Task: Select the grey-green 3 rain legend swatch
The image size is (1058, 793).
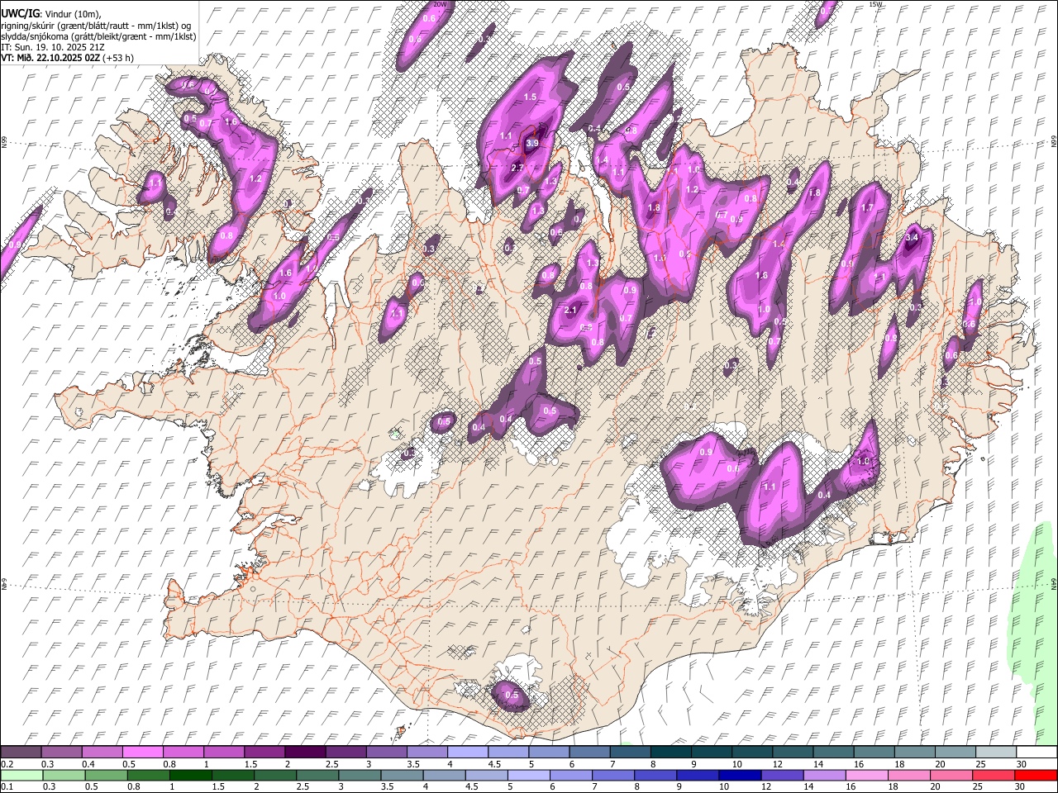Action: click(x=359, y=775)
